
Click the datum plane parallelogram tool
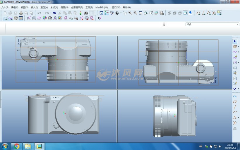(x=235, y=102)
